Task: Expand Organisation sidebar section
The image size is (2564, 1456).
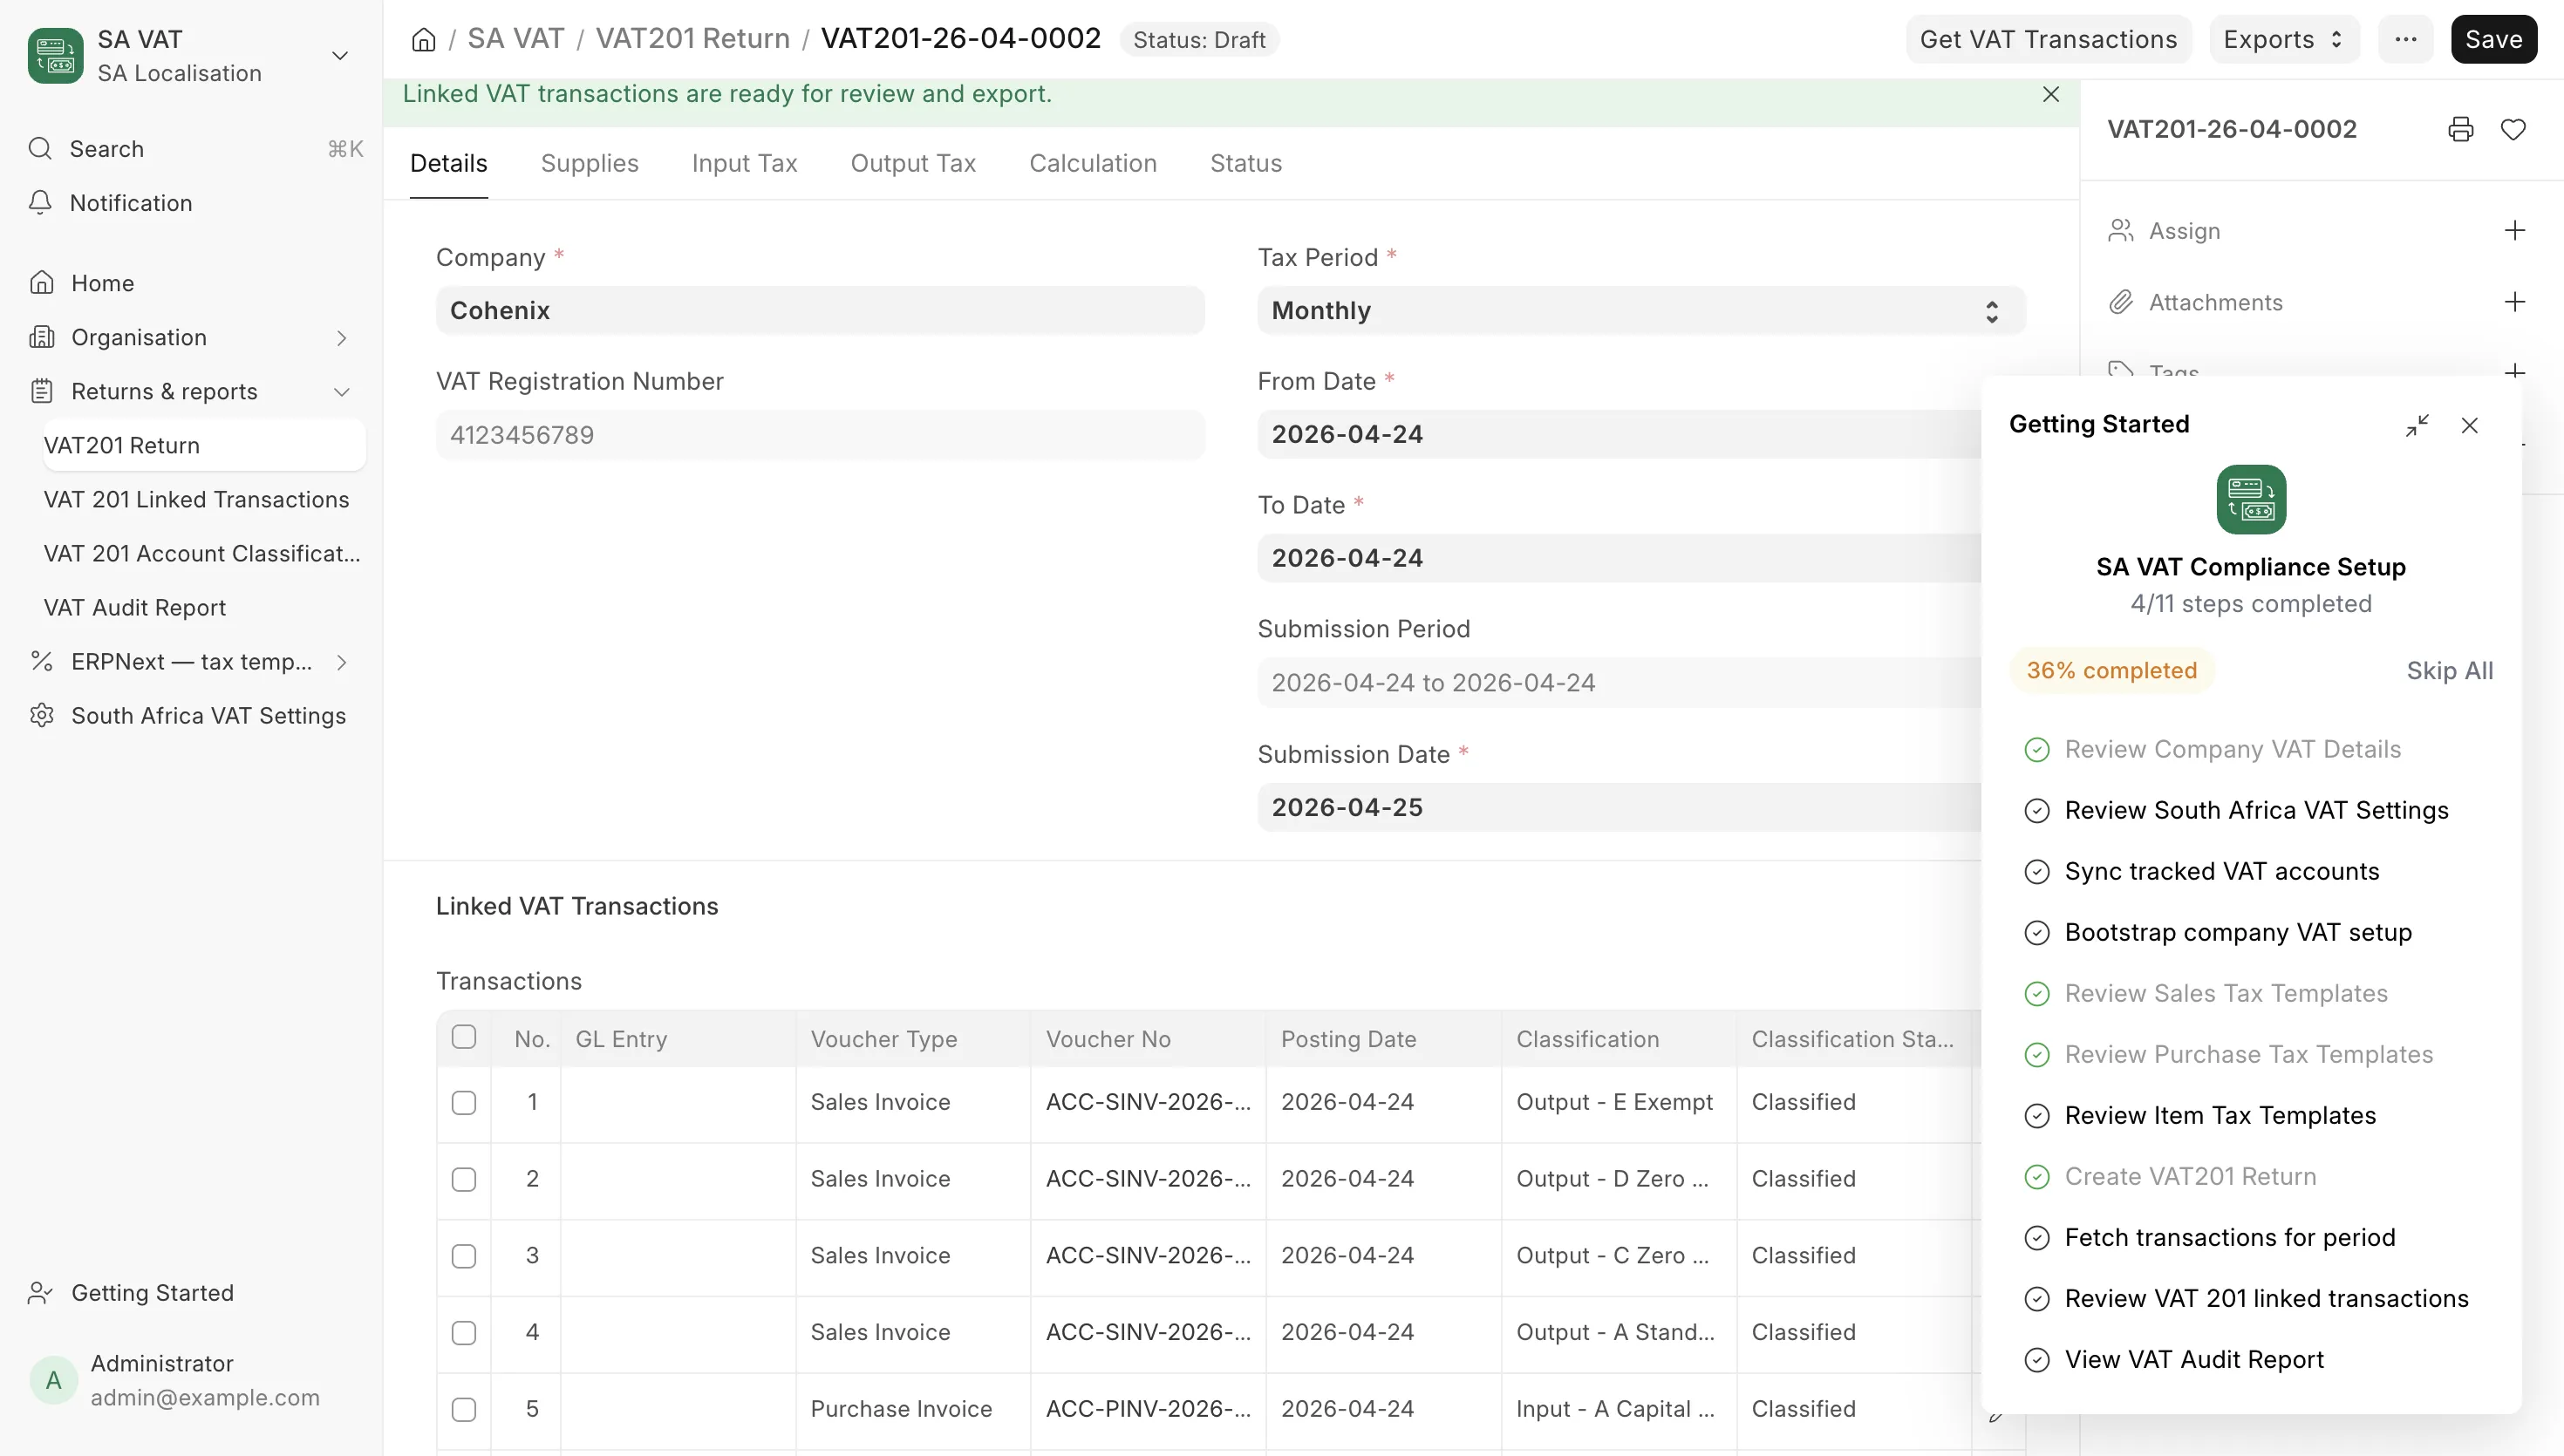Action: coord(341,338)
